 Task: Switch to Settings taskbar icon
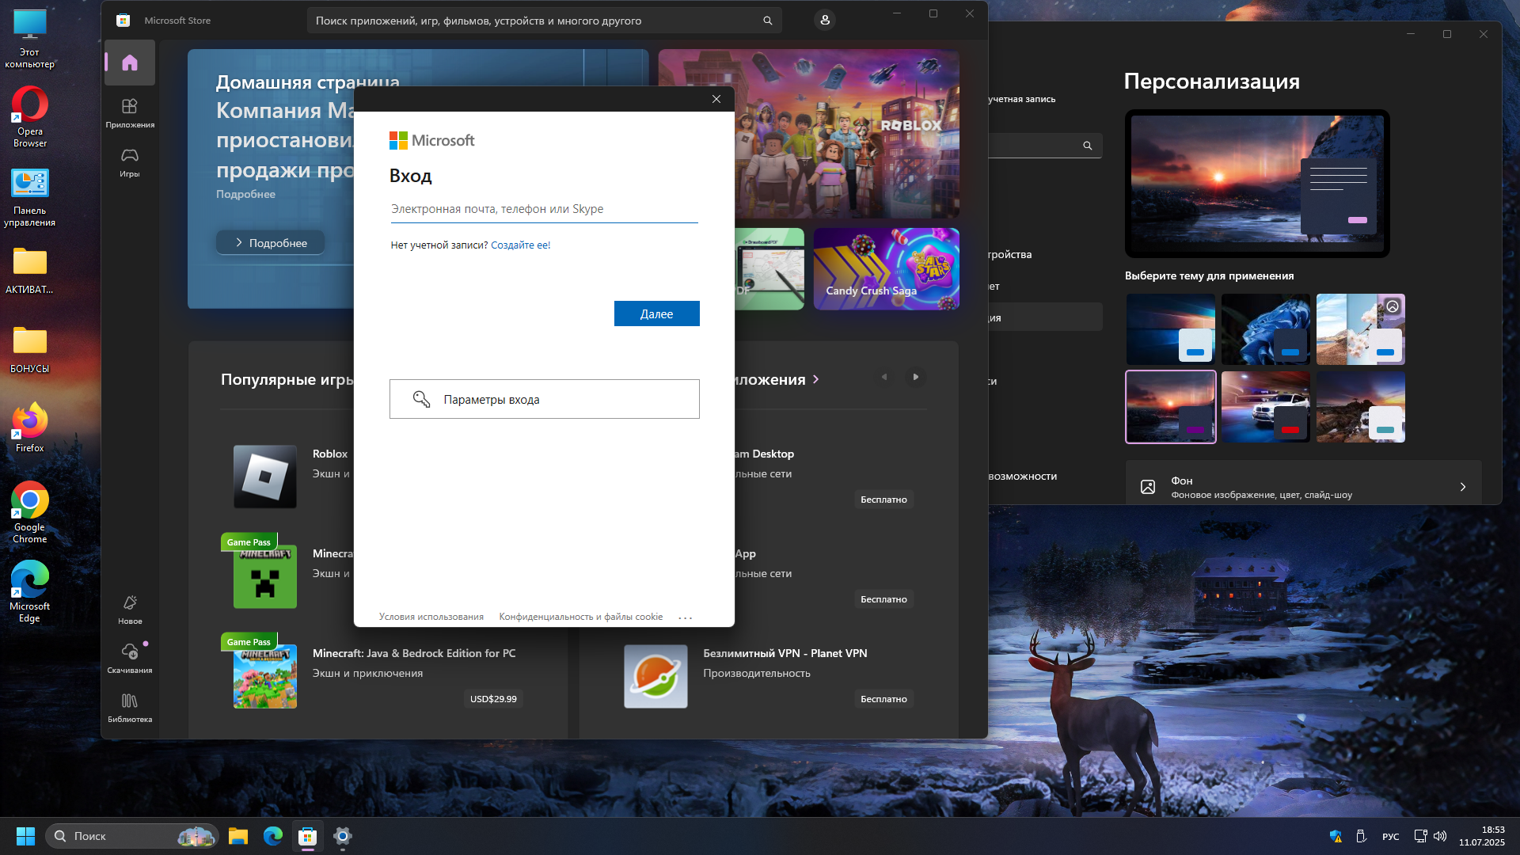coord(343,836)
